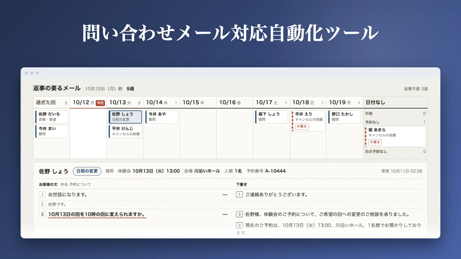Open the 返事不要 3通 link
Screen dimensions: 461x259
click(416, 89)
